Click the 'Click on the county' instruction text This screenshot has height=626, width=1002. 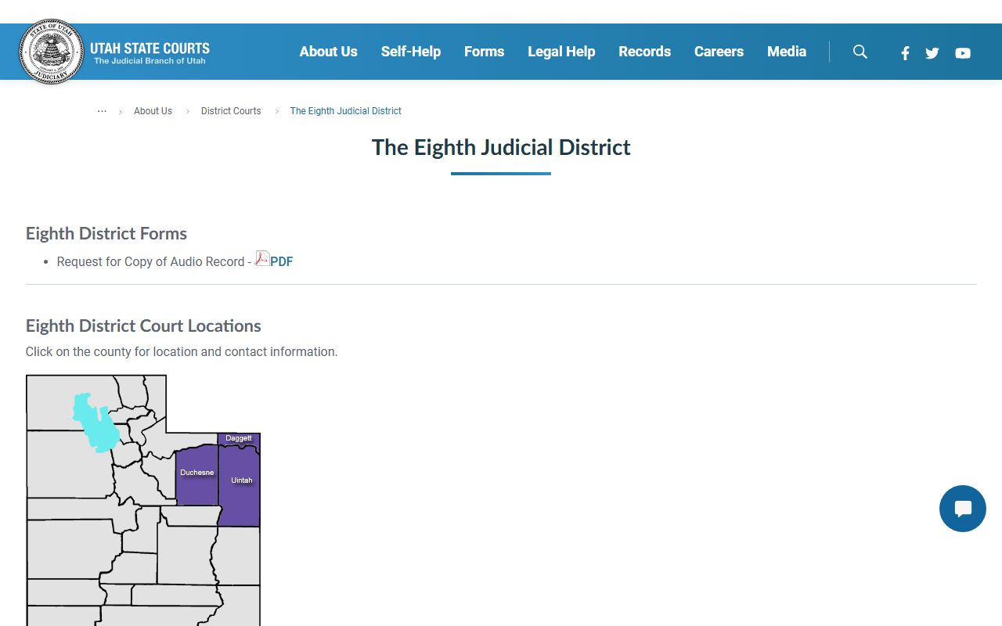[182, 352]
